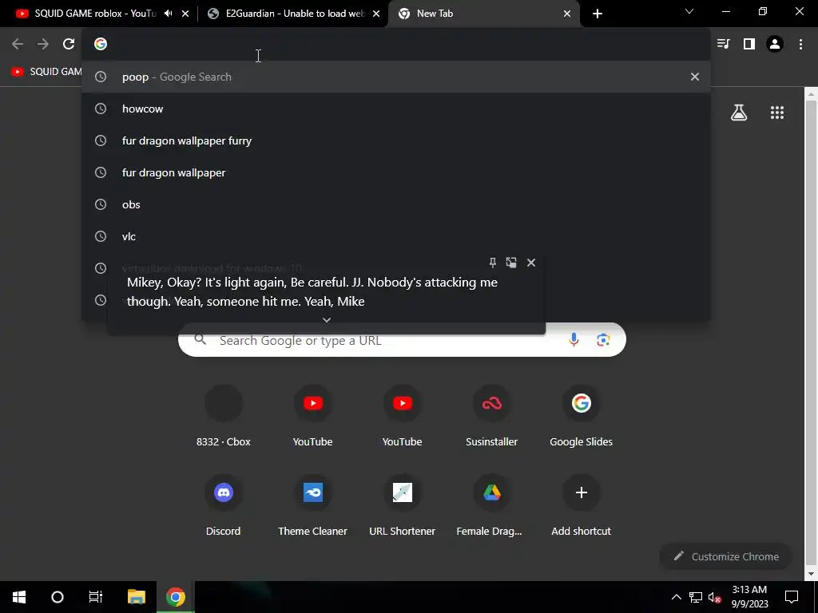Pick the 'vlc' history suggestion
The height and width of the screenshot is (613, 818).
pyautogui.click(x=396, y=236)
